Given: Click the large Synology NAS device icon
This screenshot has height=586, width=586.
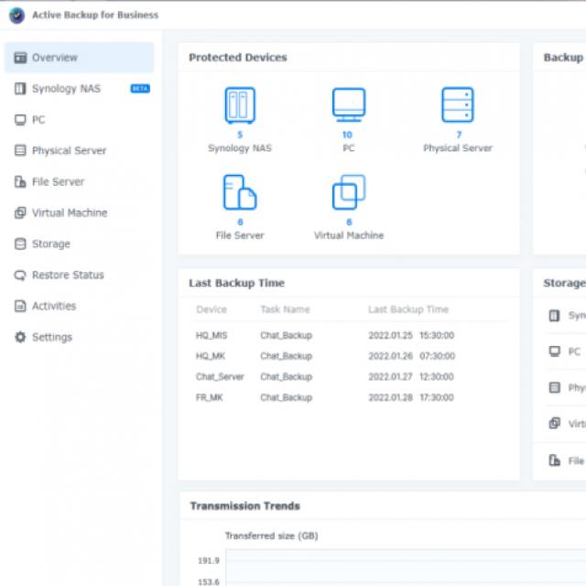Looking at the screenshot, I should click(240, 105).
